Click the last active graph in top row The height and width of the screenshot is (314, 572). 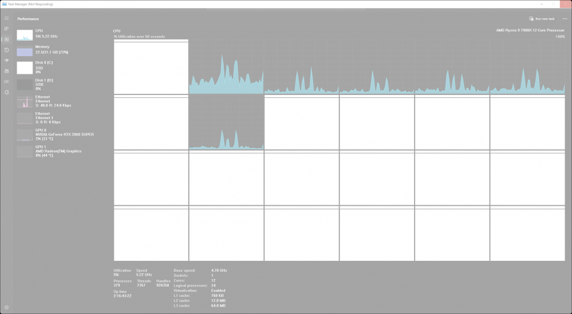click(527, 67)
